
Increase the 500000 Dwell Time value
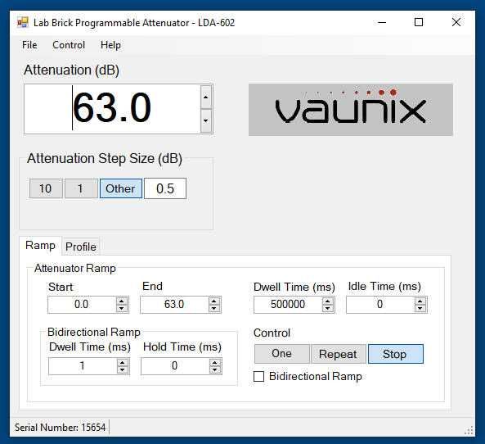[328, 301]
